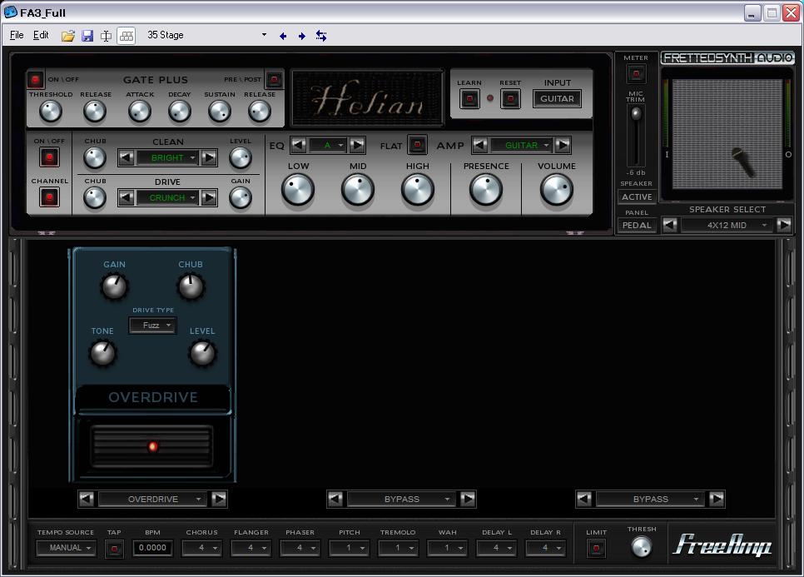Toggle amp ON/OFF red switch
Image resolution: width=804 pixels, height=577 pixels.
[x=49, y=157]
